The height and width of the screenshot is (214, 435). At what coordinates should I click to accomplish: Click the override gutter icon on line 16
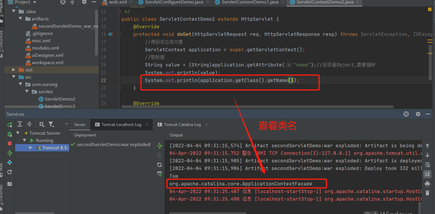pos(110,34)
